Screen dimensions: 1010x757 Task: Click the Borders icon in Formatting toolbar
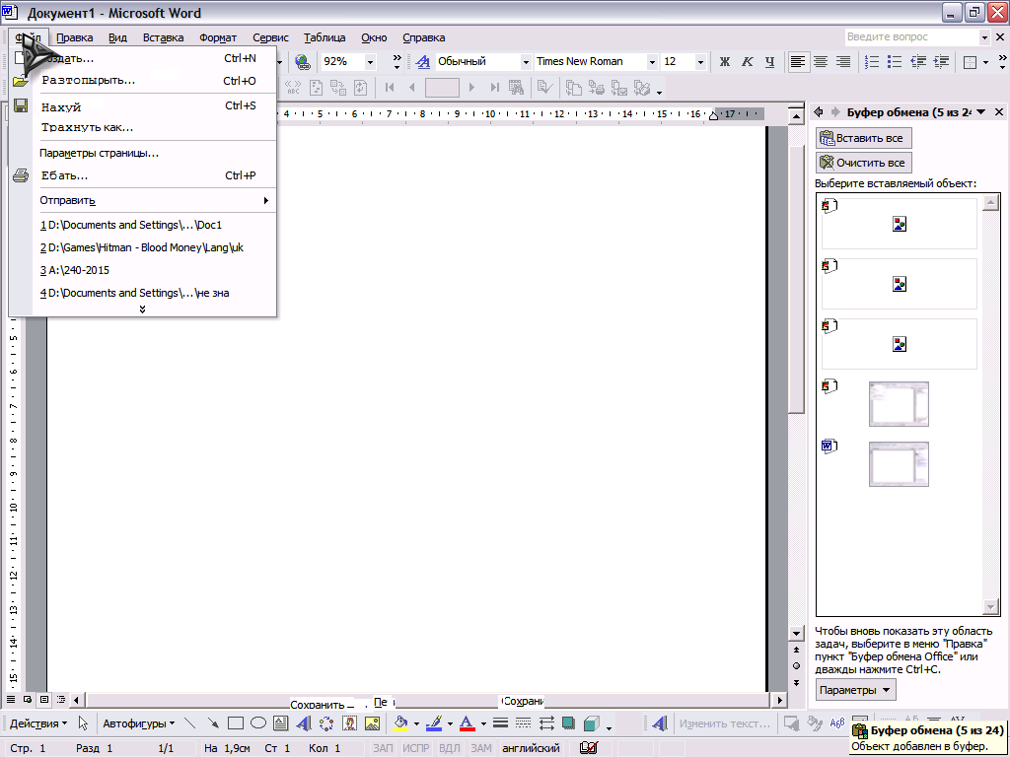(970, 62)
